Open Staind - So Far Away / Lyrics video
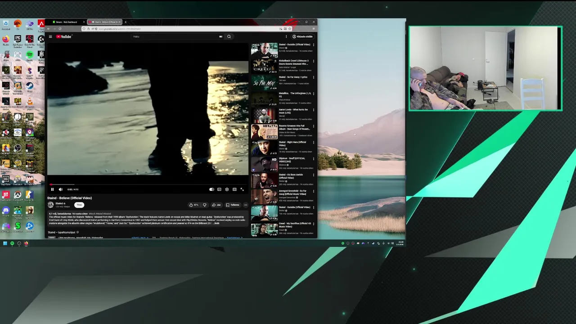Screen dimensions: 576x324 [293, 77]
